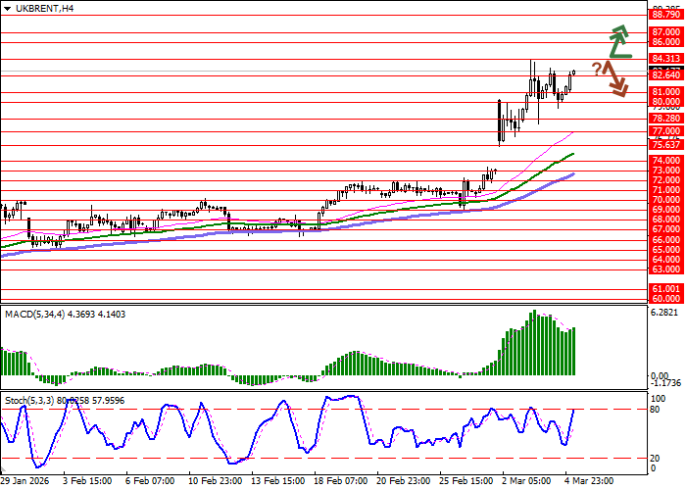686x490 pixels.
Task: Click the 78.280 price level label
Action: tap(665, 118)
